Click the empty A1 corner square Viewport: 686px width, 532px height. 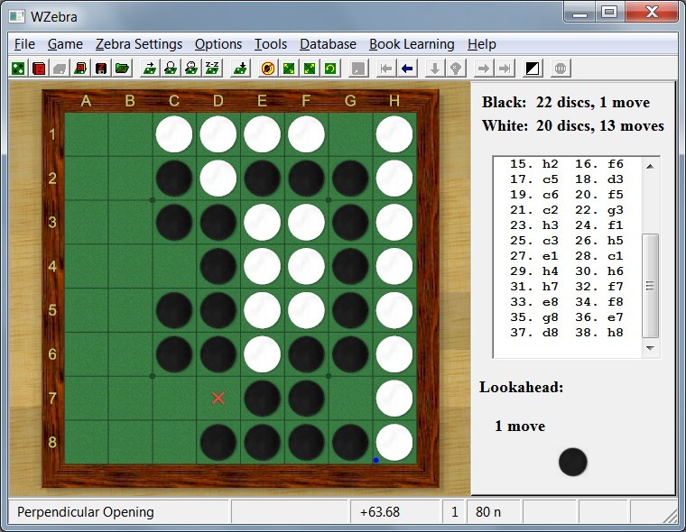[86, 134]
